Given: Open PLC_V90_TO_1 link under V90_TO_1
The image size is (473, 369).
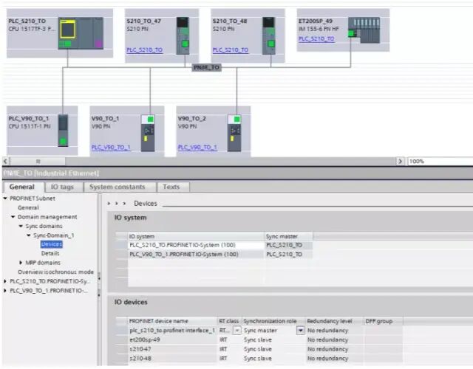Looking at the screenshot, I should (x=111, y=148).
